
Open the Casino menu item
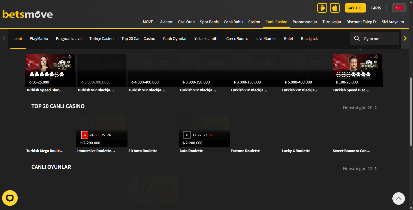(x=254, y=22)
